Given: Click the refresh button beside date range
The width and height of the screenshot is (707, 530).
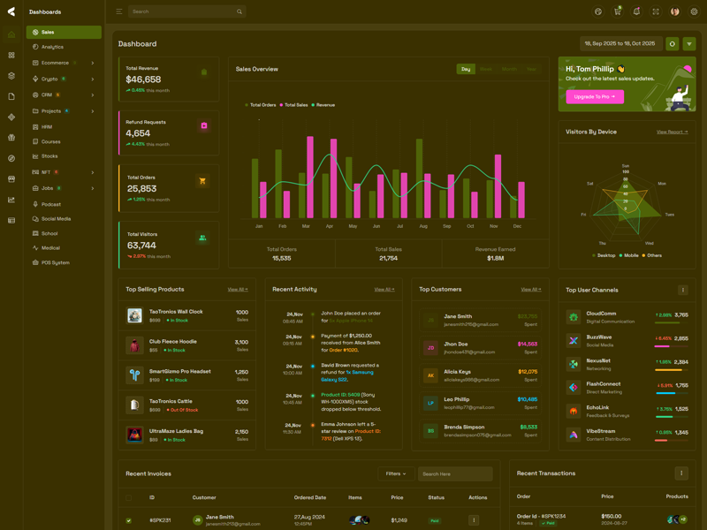Looking at the screenshot, I should 673,43.
